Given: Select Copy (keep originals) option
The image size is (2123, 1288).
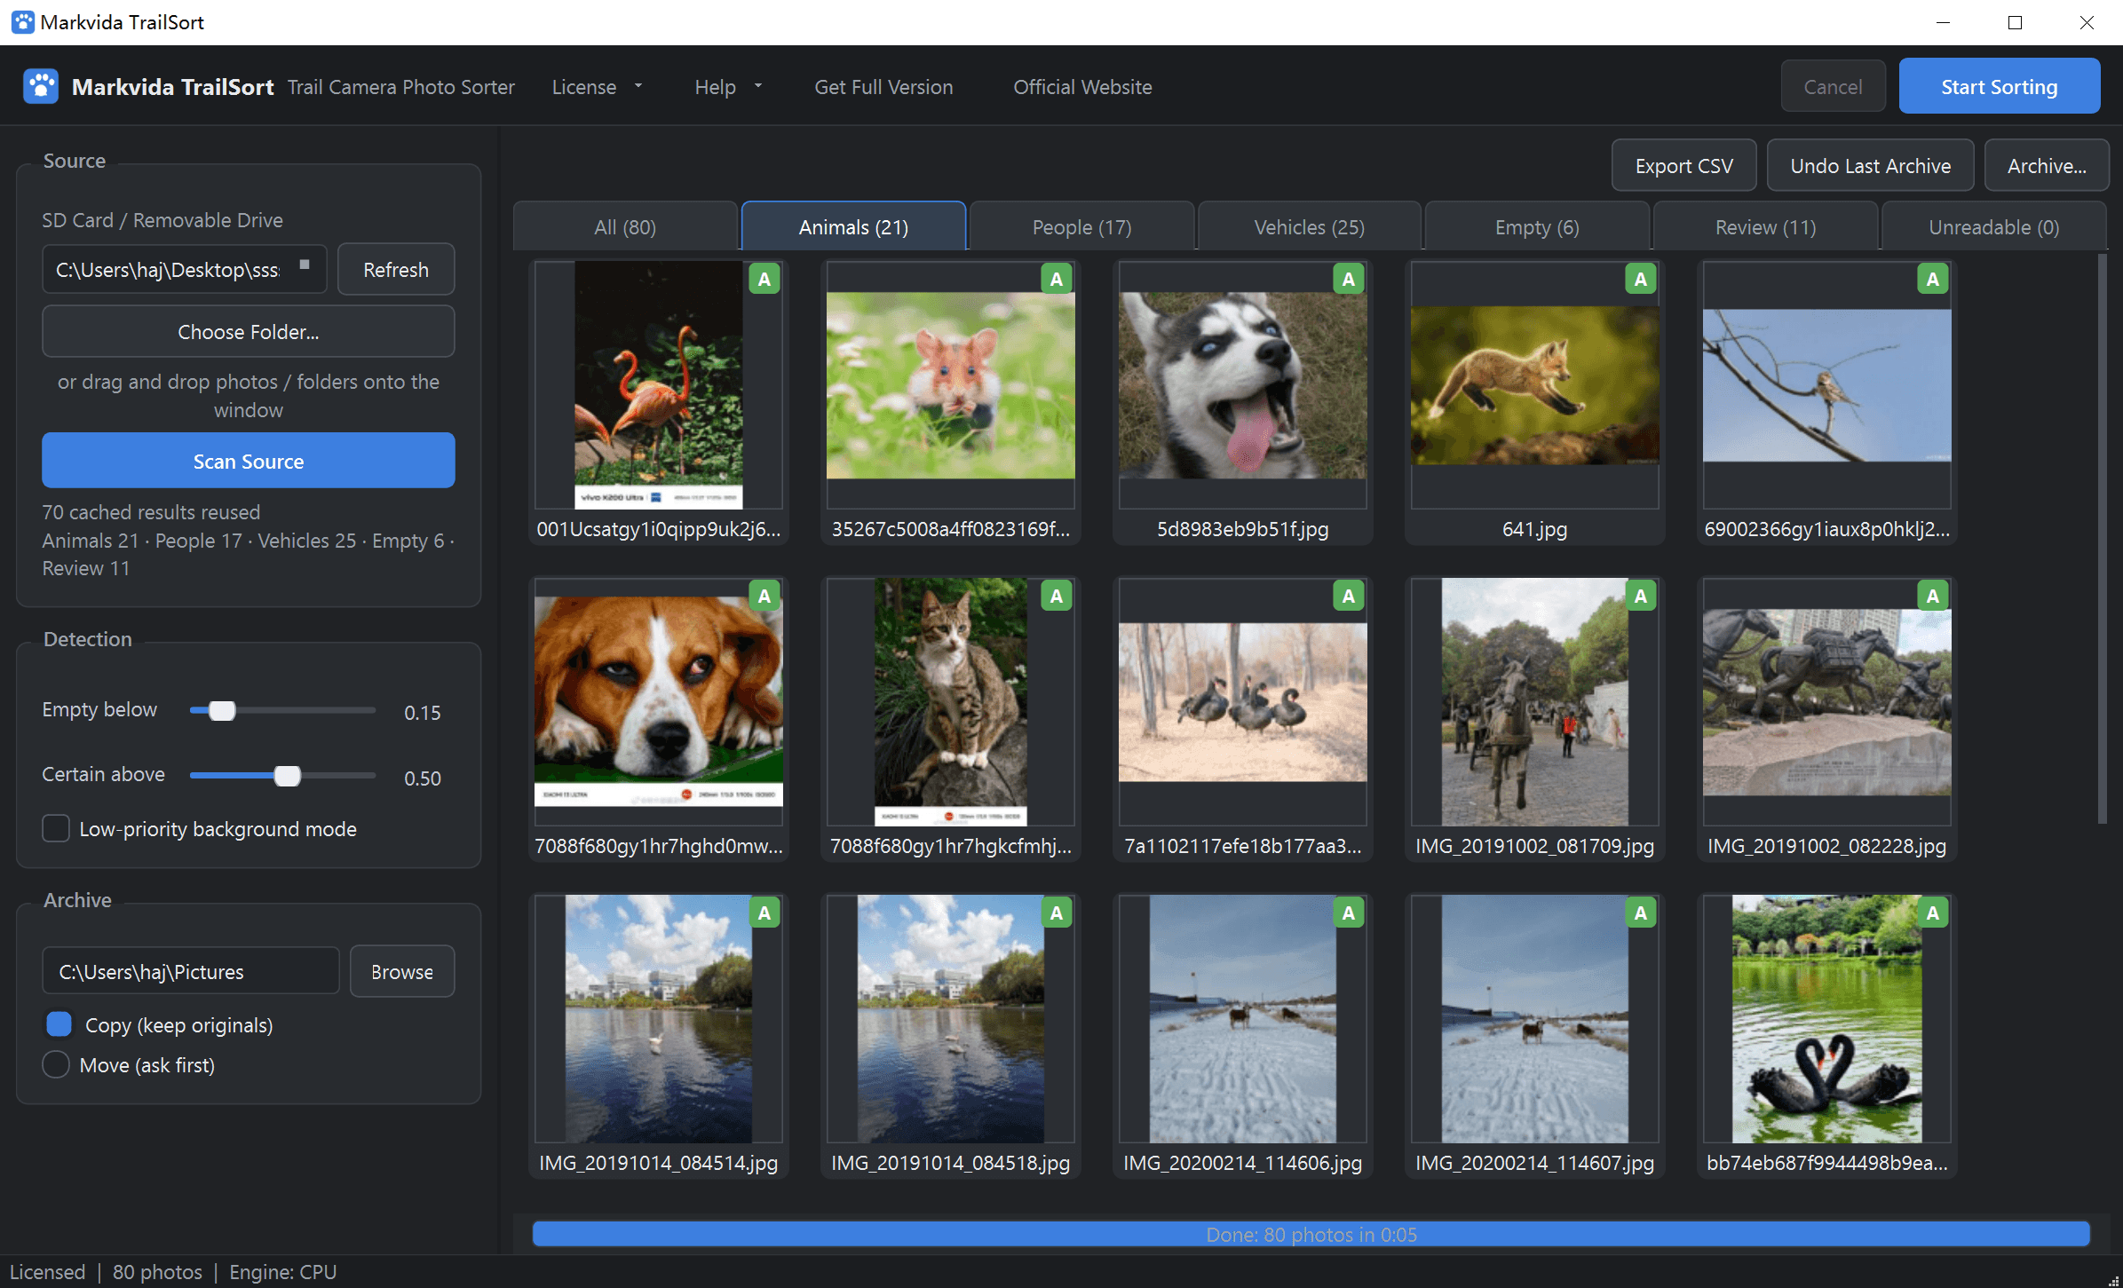Looking at the screenshot, I should pos(59,1024).
